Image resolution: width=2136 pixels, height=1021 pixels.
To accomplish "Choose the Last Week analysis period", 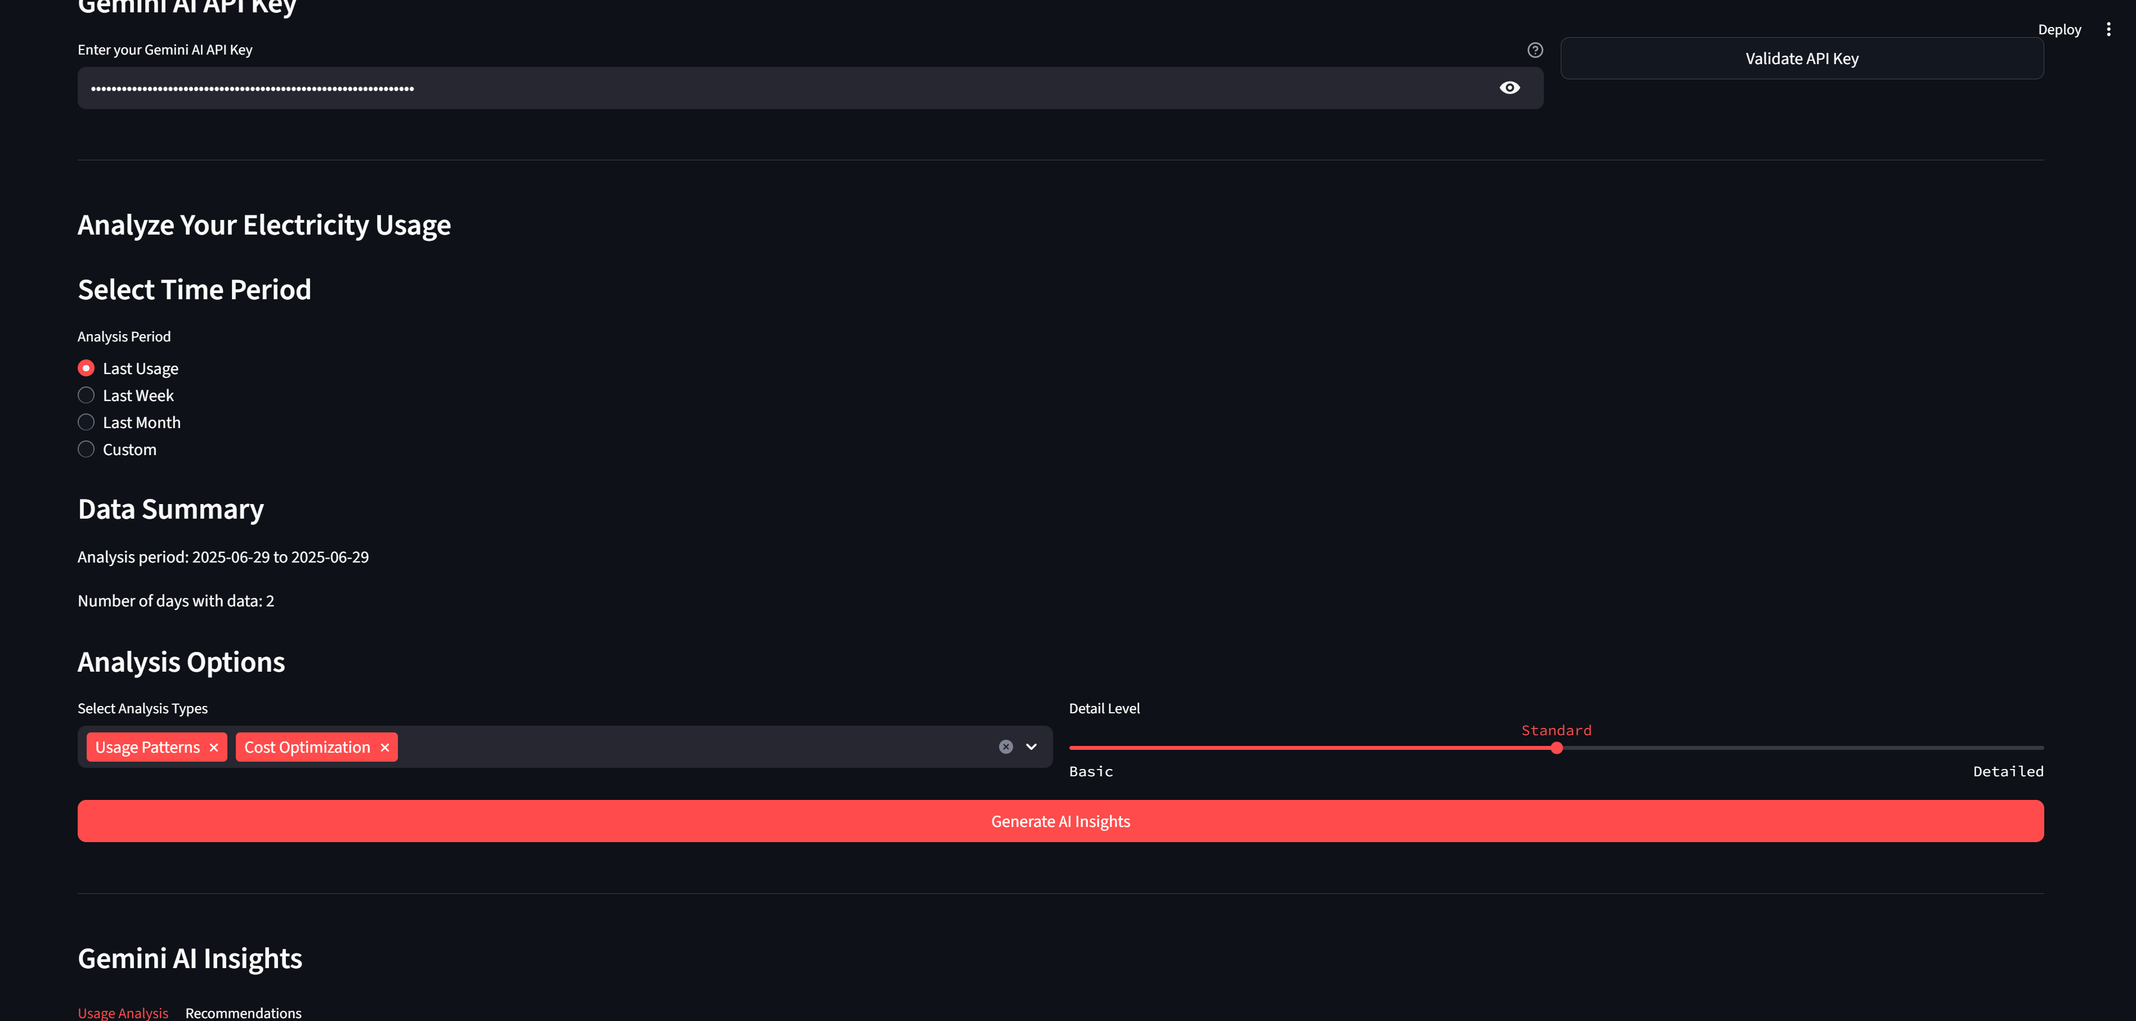I will [x=86, y=395].
